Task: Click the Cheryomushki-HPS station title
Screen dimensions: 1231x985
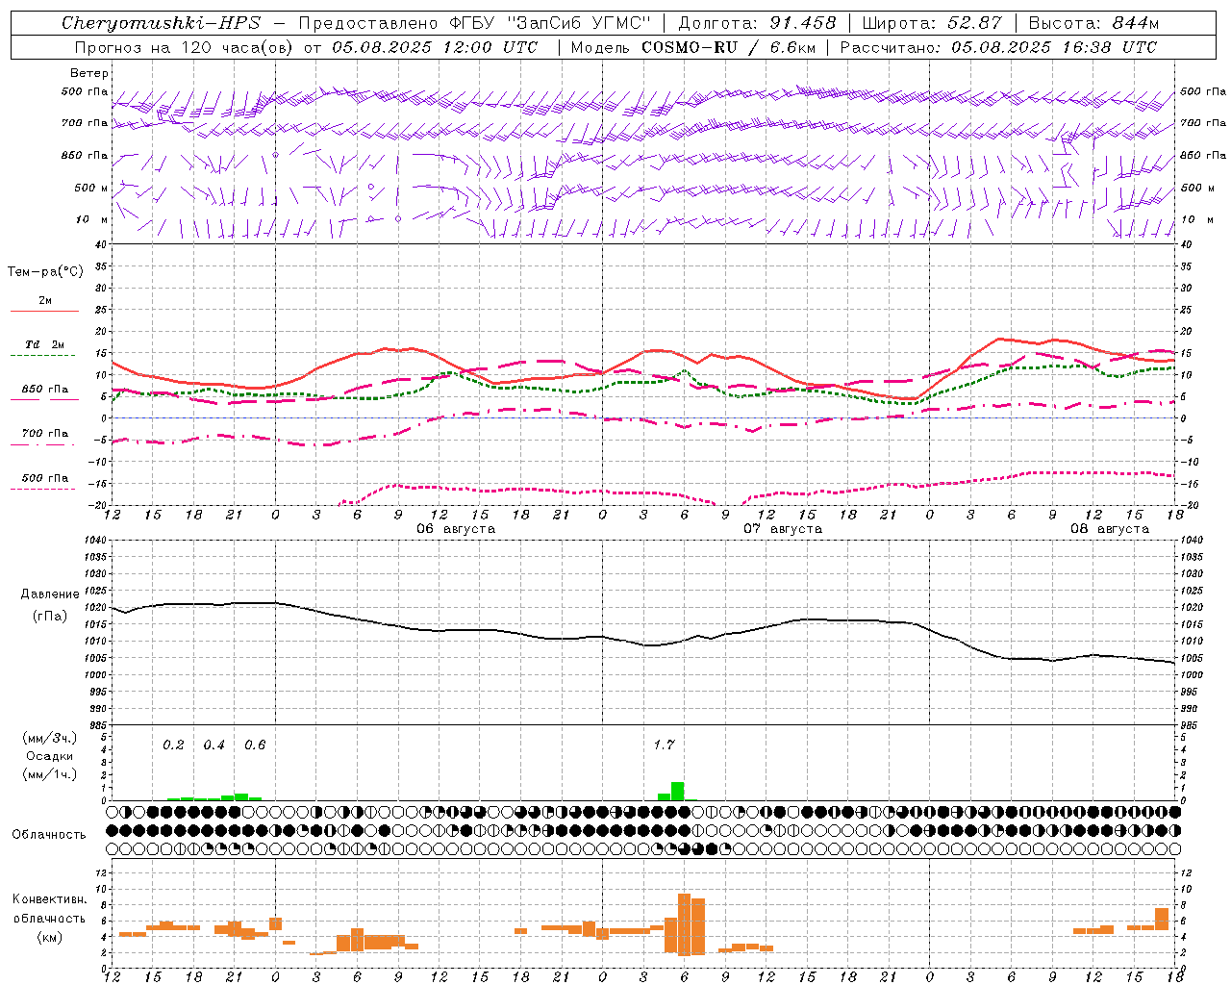Action: pos(162,23)
